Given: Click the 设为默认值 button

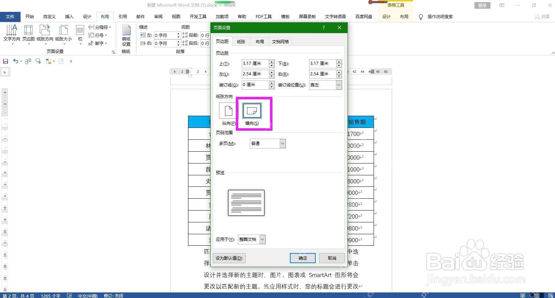Looking at the screenshot, I should tap(229, 258).
